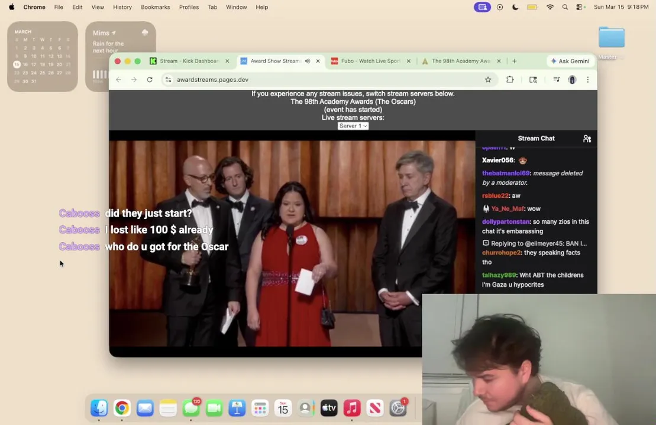
Task: Click the March calendar widget
Action: [42, 56]
